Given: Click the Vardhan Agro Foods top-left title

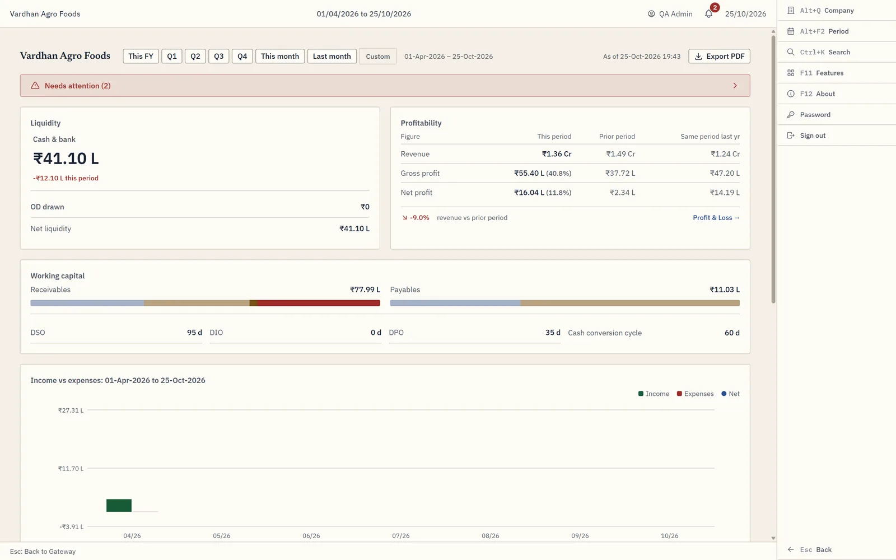Looking at the screenshot, I should [45, 14].
